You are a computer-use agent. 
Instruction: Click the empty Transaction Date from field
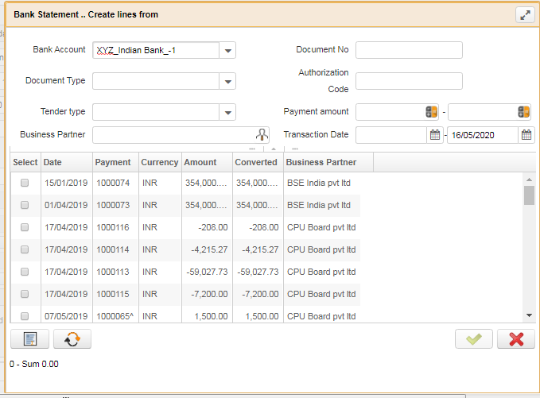click(x=391, y=135)
